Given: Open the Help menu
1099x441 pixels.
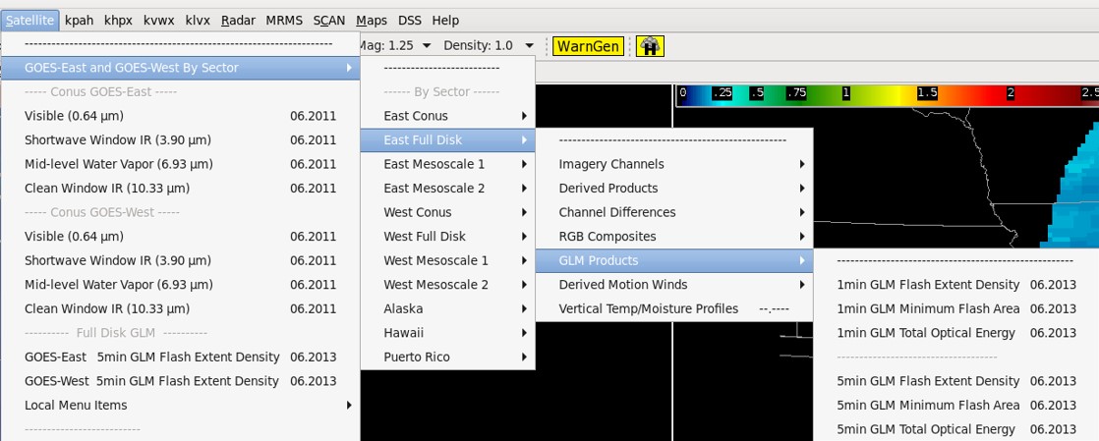Looking at the screenshot, I should (445, 21).
